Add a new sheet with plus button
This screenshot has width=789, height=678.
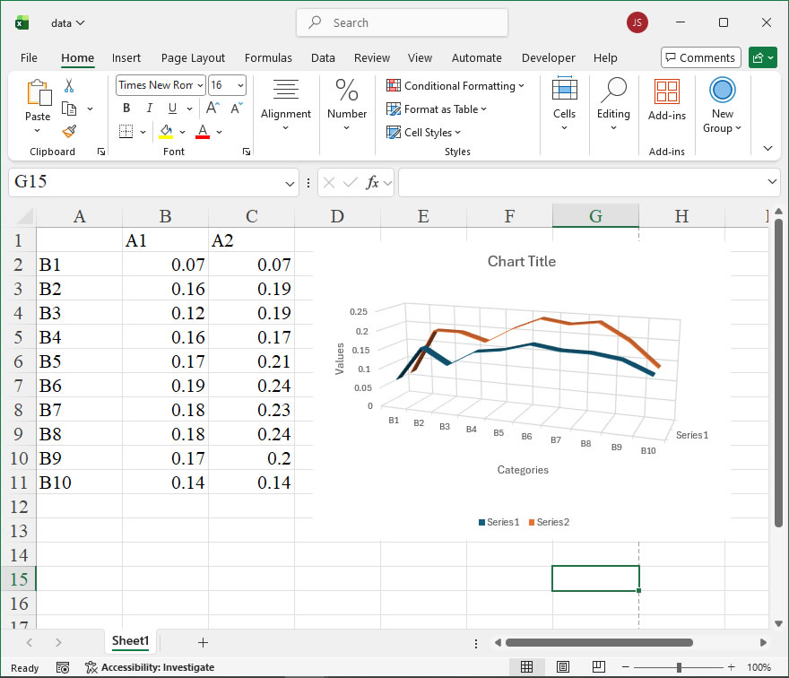(x=203, y=642)
